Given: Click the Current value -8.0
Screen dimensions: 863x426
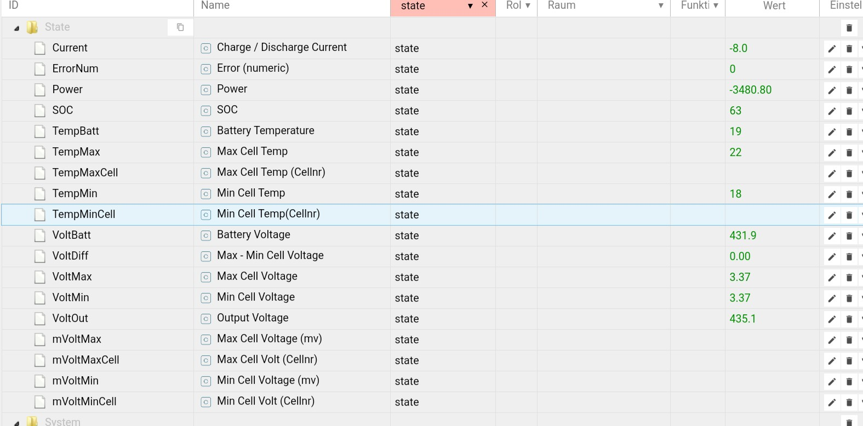Looking at the screenshot, I should [738, 48].
